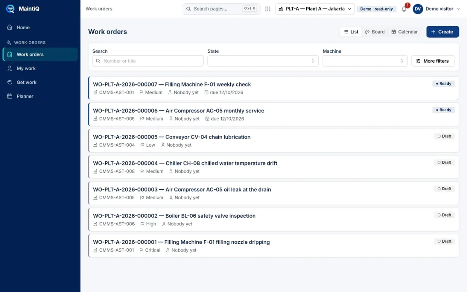Open the notifications bell icon
This screenshot has height=292, width=467.
tap(404, 9)
